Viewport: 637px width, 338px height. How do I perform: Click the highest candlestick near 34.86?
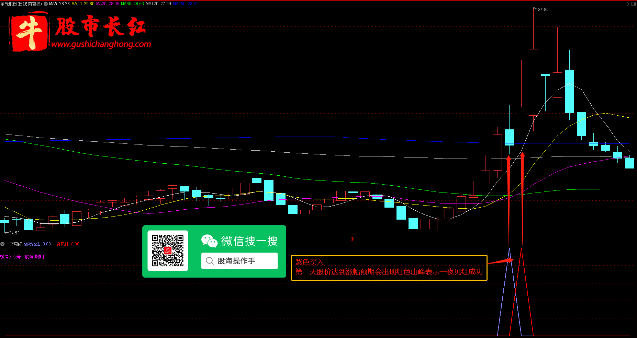(533, 82)
